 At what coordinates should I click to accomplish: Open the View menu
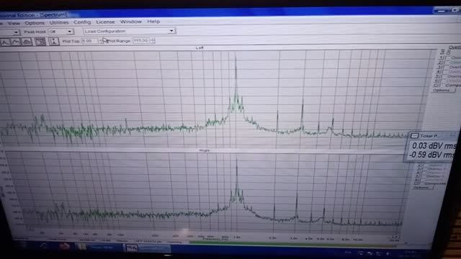coord(14,23)
